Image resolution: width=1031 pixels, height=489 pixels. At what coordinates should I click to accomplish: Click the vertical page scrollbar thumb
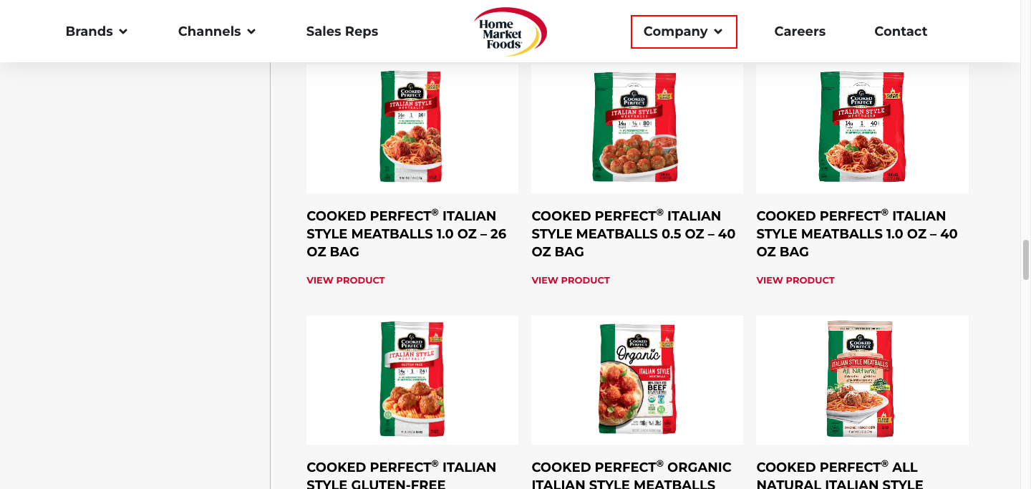pyautogui.click(x=1025, y=259)
